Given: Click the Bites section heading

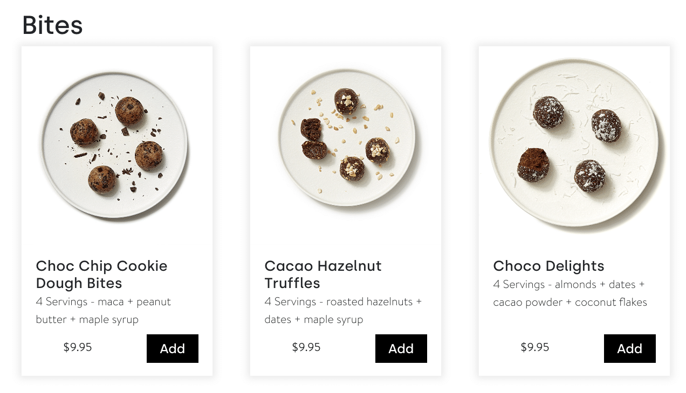Looking at the screenshot, I should (52, 25).
